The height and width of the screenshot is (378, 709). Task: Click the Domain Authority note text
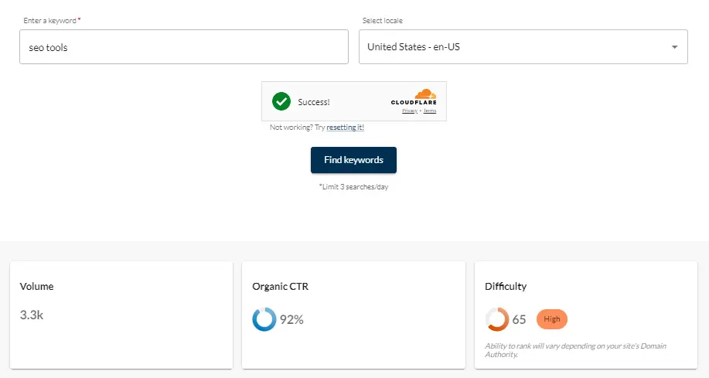point(576,350)
